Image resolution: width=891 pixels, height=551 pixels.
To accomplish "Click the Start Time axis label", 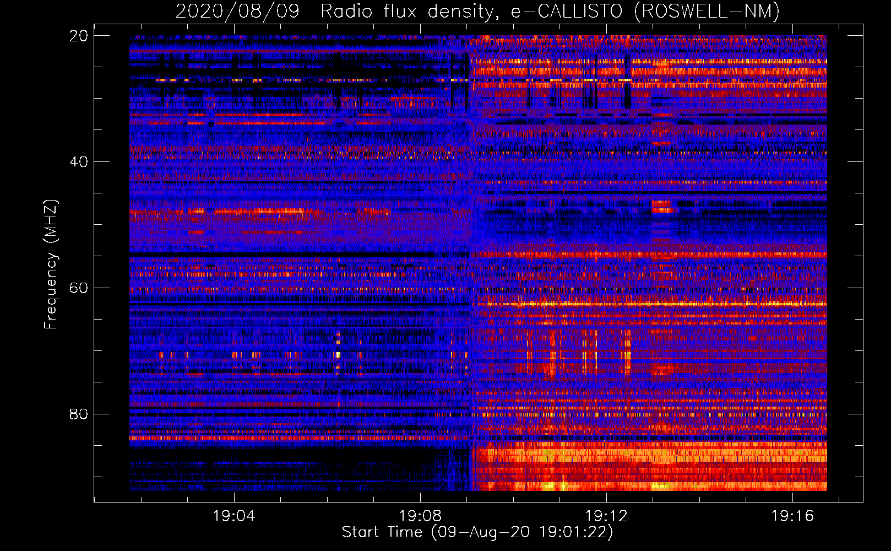I will tap(477, 532).
